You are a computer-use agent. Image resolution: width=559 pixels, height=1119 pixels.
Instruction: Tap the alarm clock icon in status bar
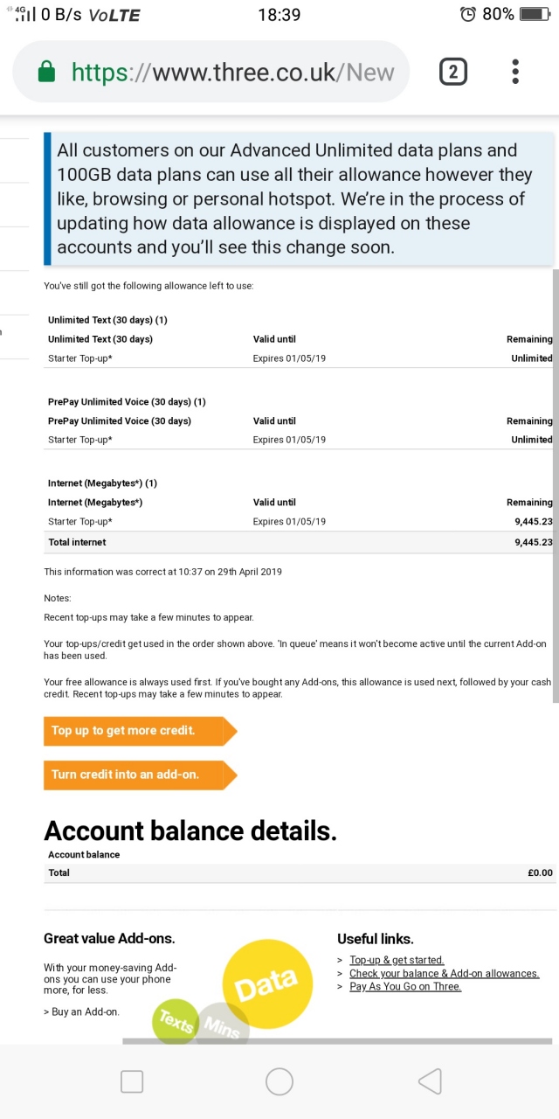(x=468, y=14)
